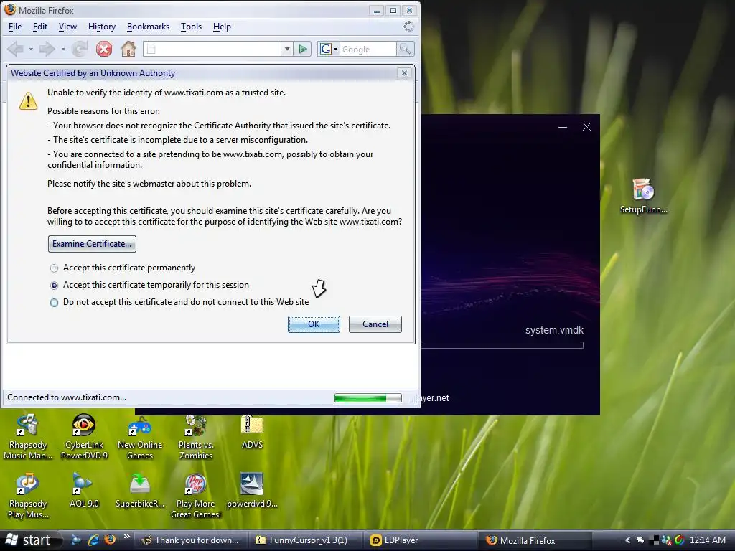
Task: Click the 12:14 AM system clock
Action: coord(707,540)
